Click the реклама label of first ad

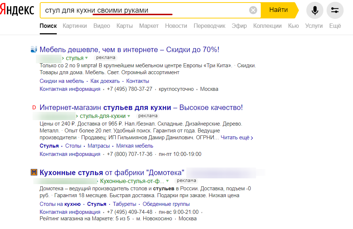[106, 58]
